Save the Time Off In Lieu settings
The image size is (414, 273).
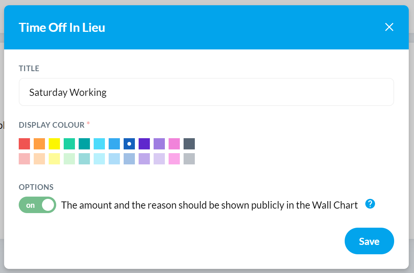point(369,241)
